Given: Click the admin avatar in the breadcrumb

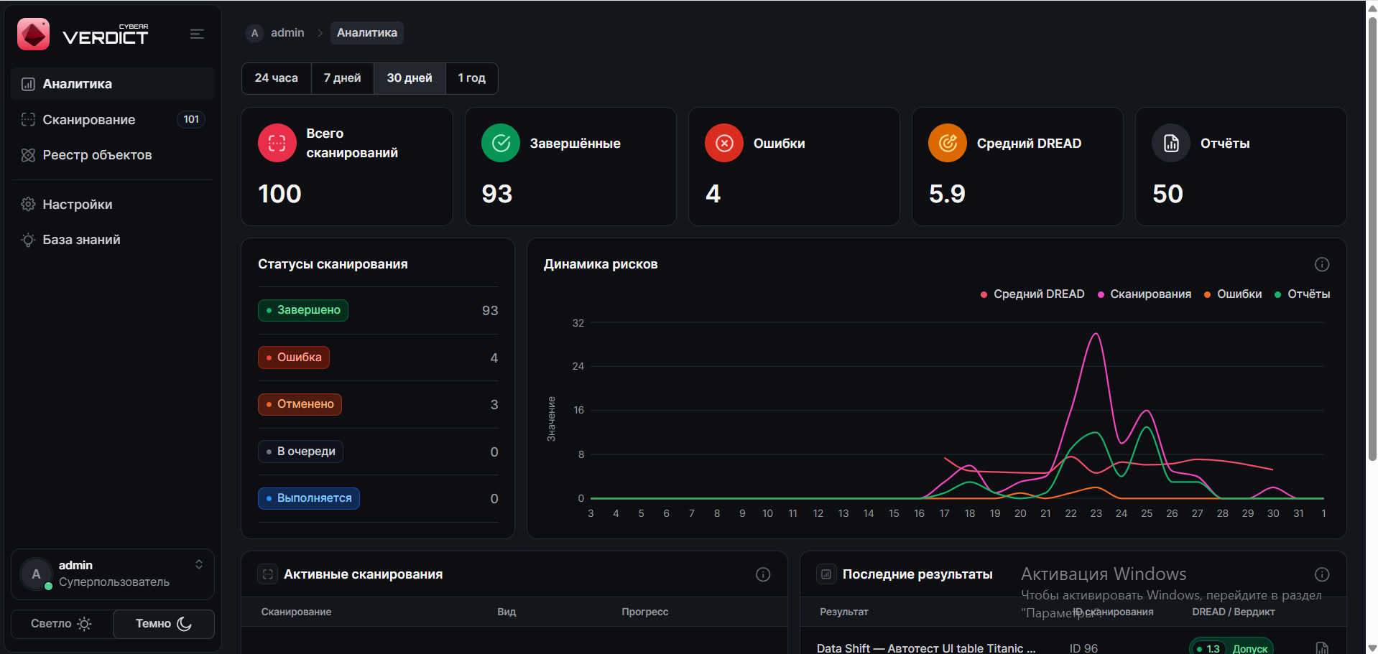Looking at the screenshot, I should (x=254, y=33).
